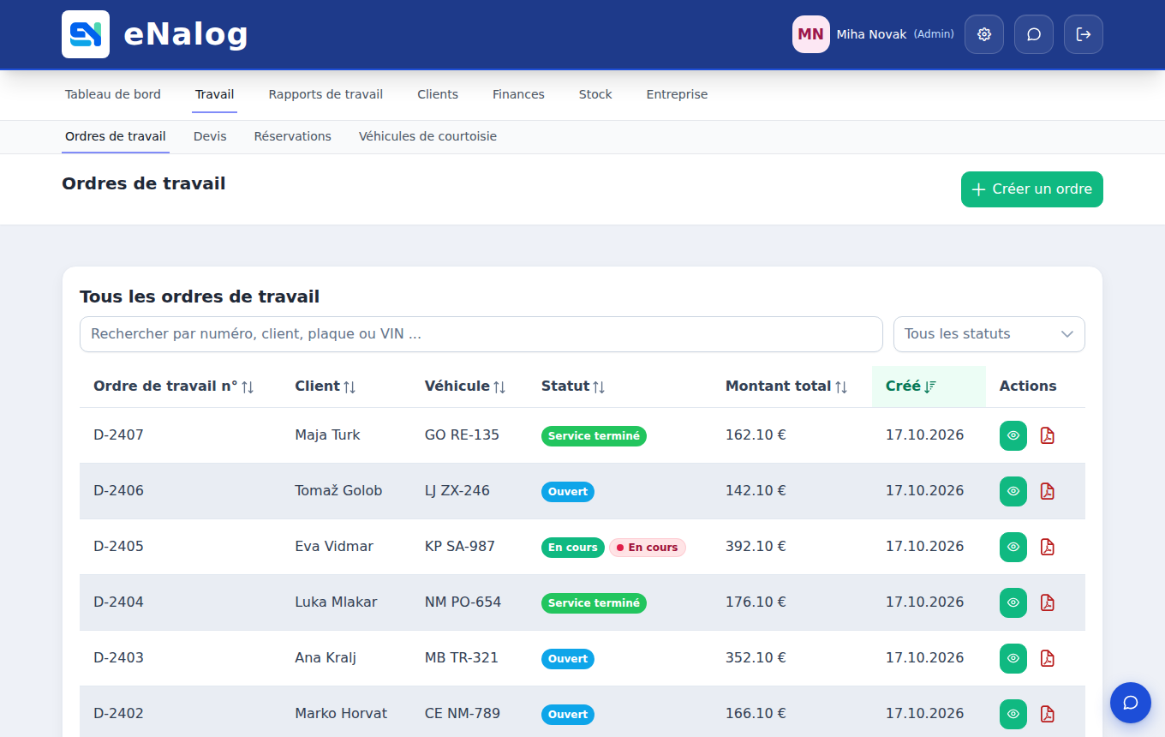The height and width of the screenshot is (737, 1165).
Task: Toggle sort on Créé column
Action: pos(911,386)
